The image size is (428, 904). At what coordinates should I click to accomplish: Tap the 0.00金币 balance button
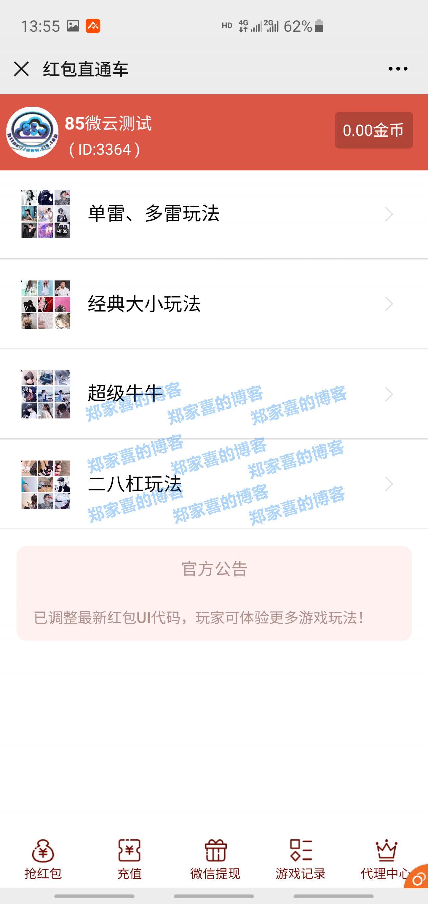pyautogui.click(x=373, y=130)
